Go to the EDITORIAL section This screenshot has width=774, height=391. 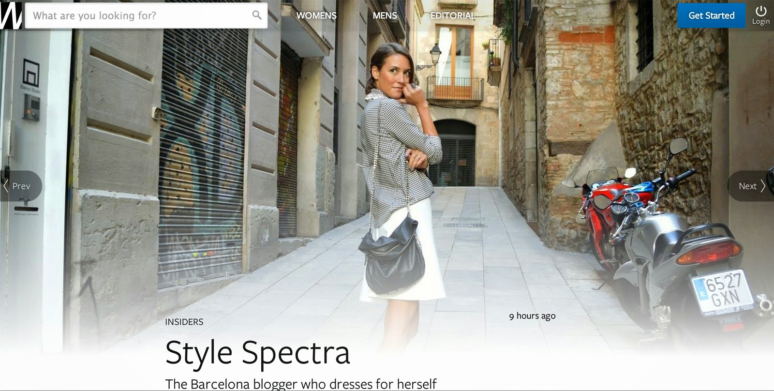(x=453, y=15)
